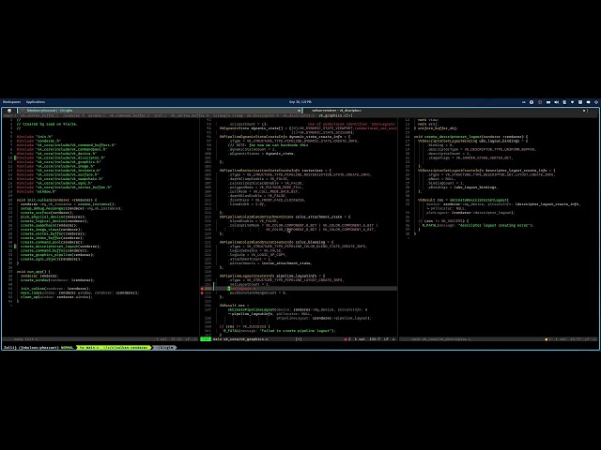This screenshot has height=450, width=601.
Task: Click the 'undeclared identifier' error message text
Action: (352, 124)
